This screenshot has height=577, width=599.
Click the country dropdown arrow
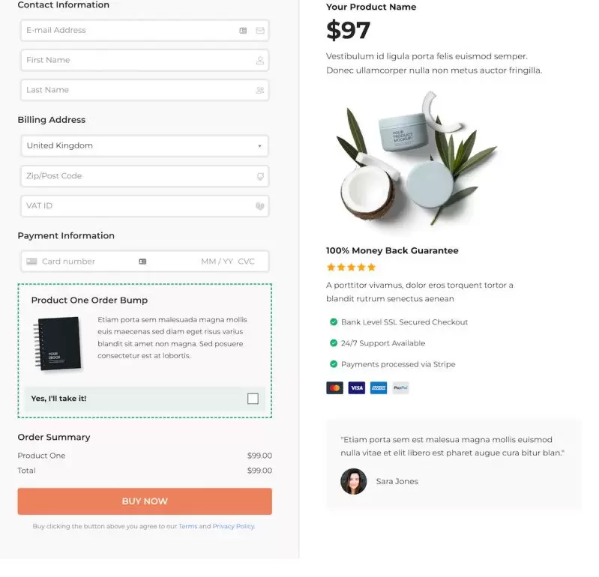[260, 146]
